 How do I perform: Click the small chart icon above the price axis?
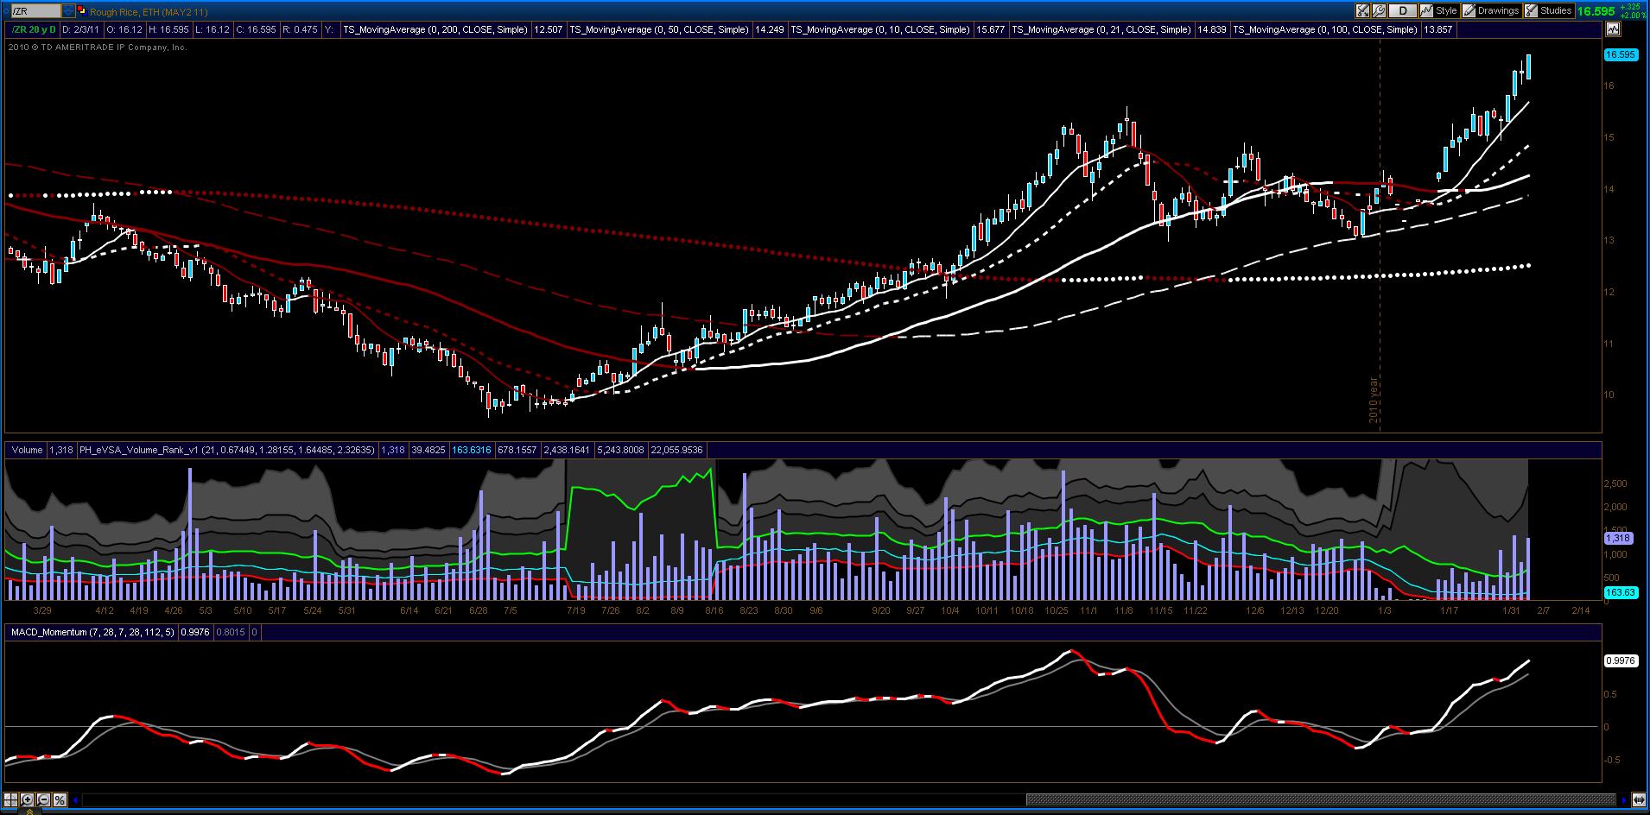click(1613, 29)
